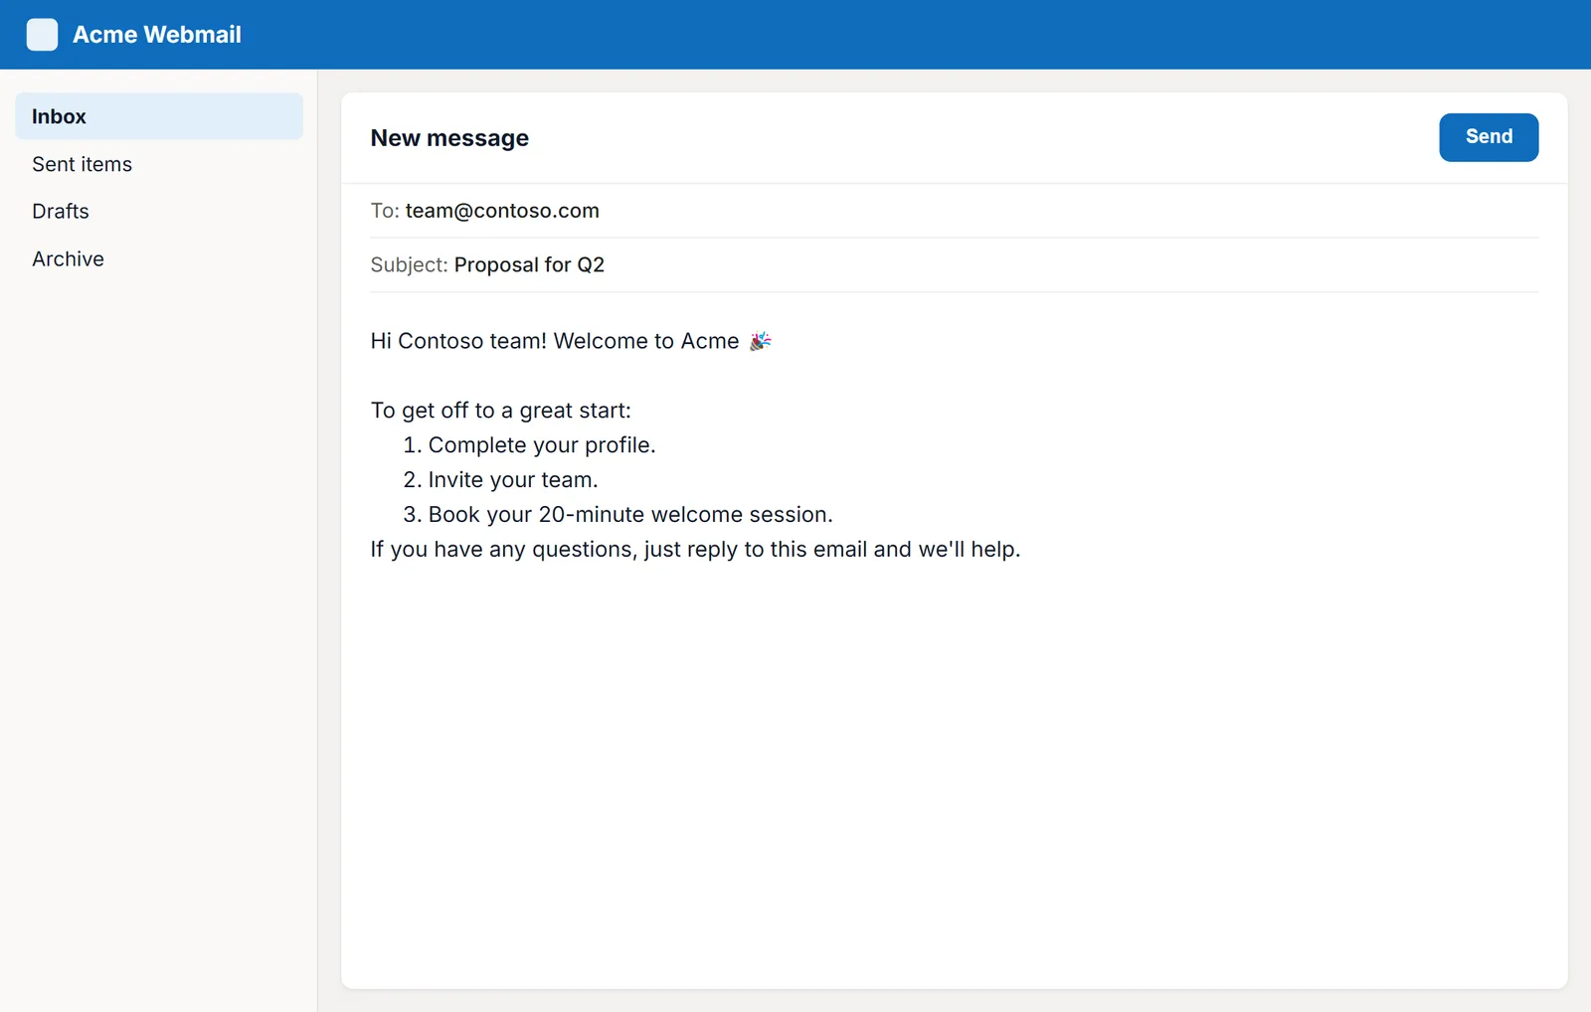Click the Acme Webmail logo square
The width and height of the screenshot is (1591, 1012).
42,35
